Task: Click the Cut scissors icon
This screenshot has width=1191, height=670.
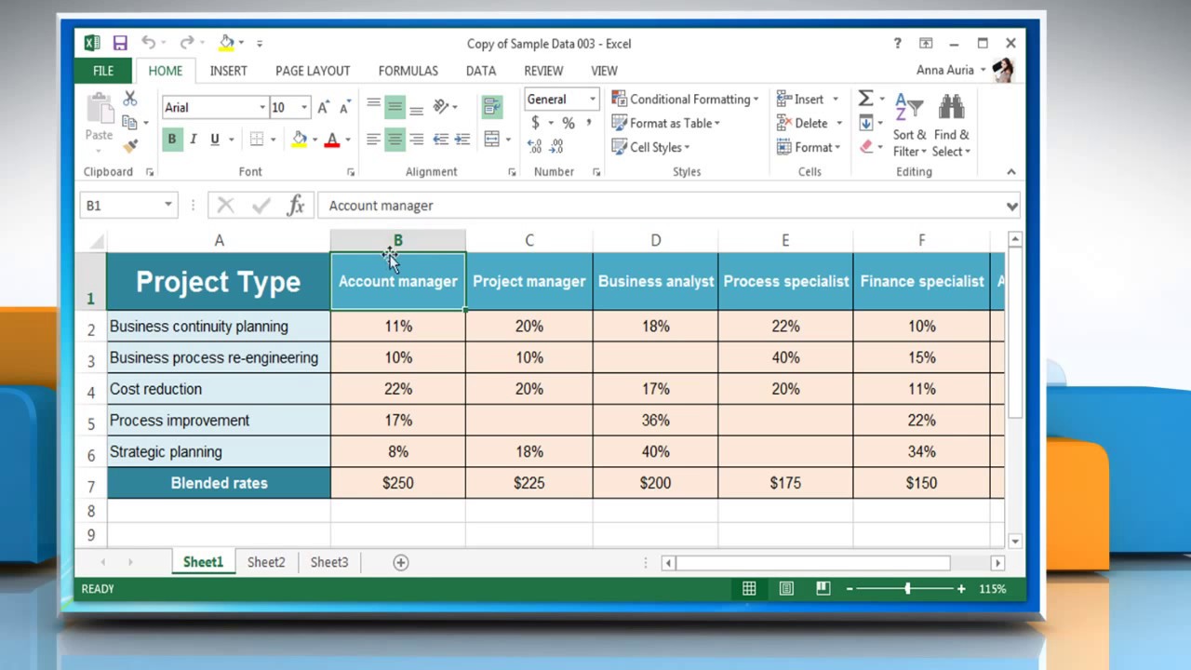Action: (130, 99)
